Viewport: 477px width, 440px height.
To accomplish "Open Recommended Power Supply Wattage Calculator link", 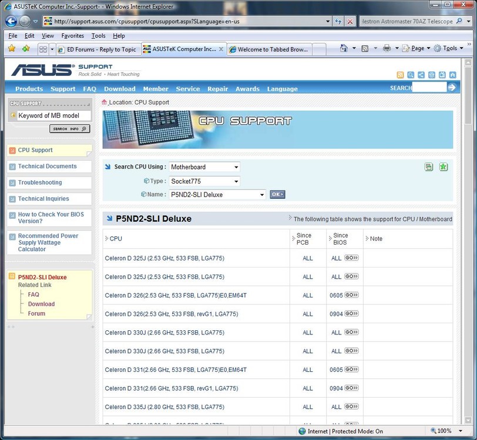I will 48,242.
